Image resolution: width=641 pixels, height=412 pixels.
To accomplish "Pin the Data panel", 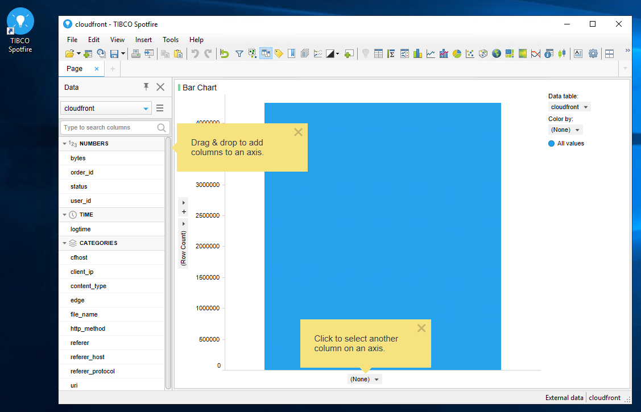I will [146, 86].
